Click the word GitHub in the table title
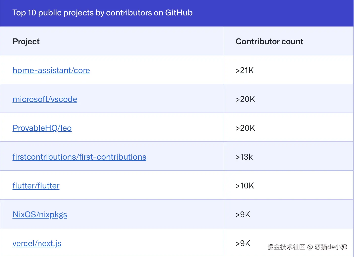 179,13
